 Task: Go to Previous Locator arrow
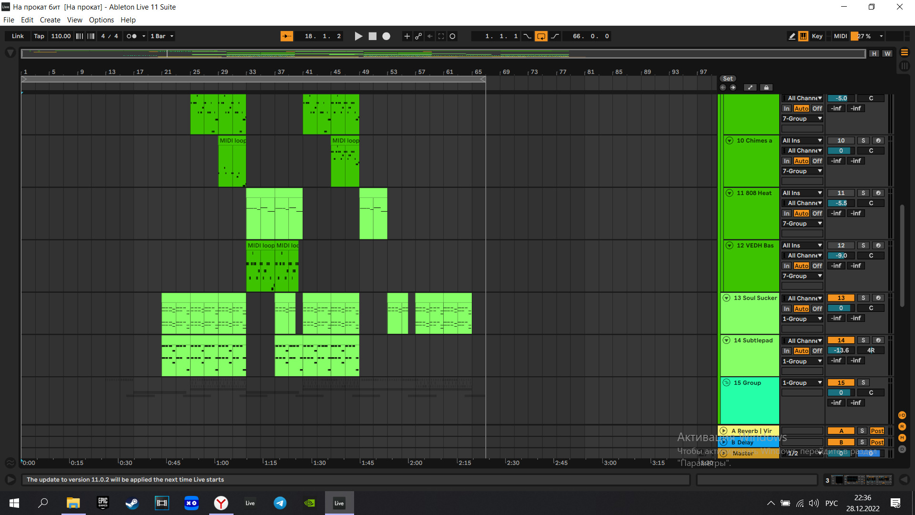point(723,88)
